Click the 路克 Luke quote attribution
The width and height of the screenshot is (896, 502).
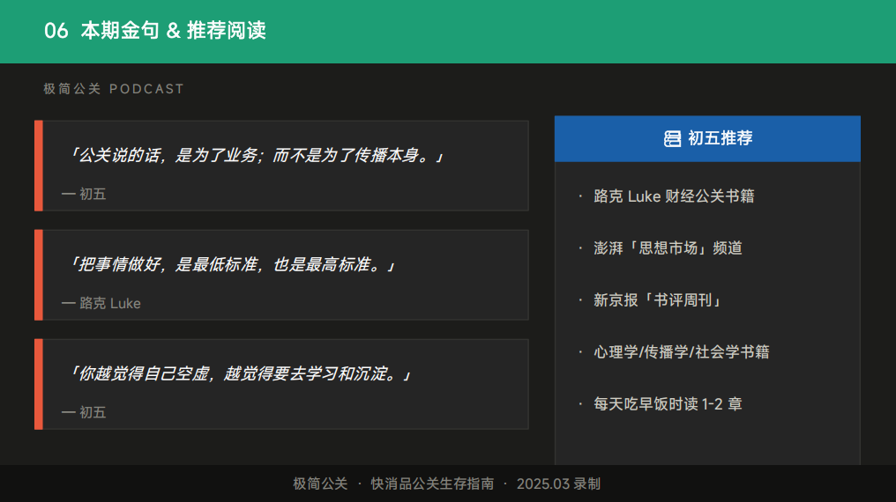tap(101, 303)
